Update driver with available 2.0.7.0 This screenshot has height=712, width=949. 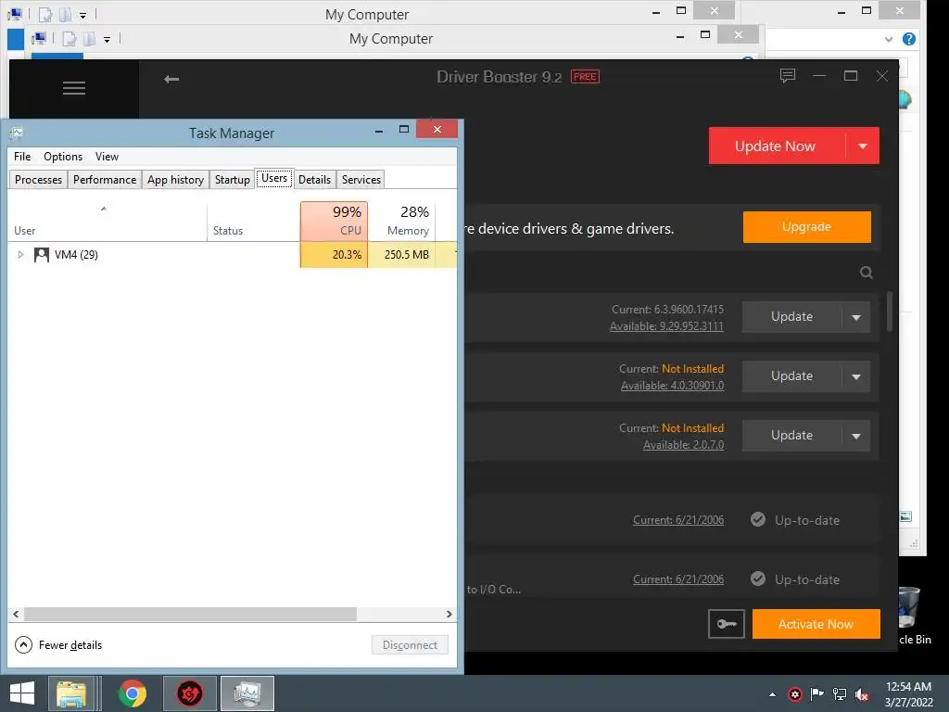click(791, 436)
